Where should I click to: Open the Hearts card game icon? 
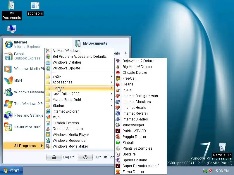pos(118,84)
